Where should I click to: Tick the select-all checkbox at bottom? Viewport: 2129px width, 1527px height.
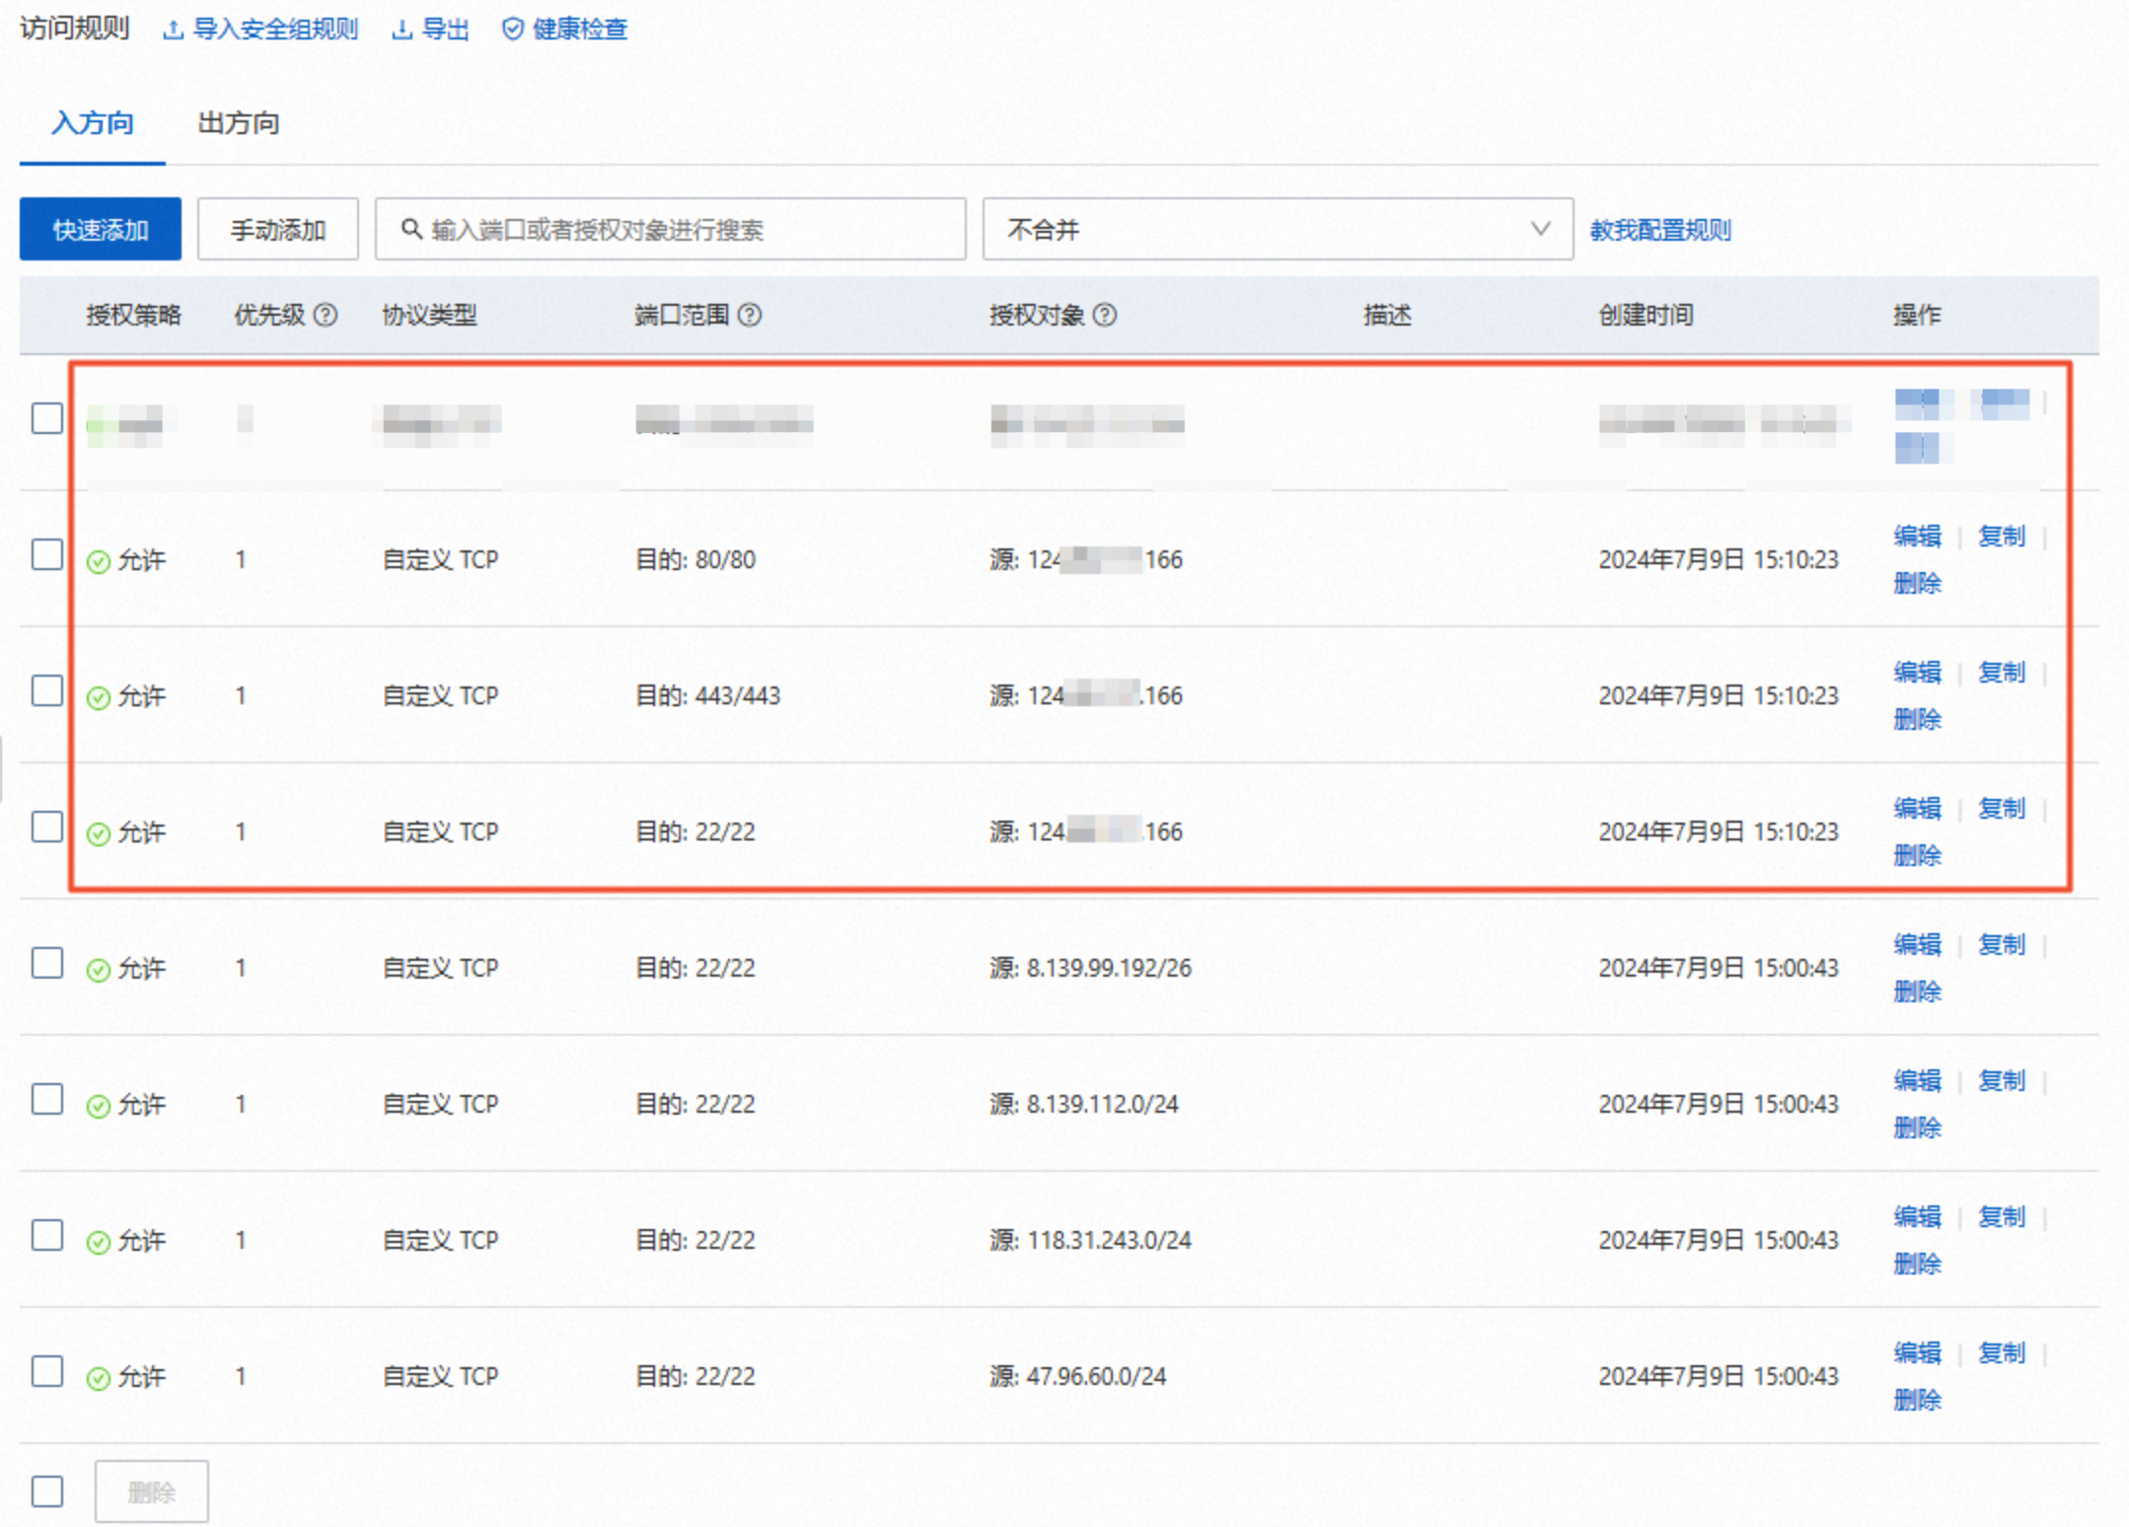pyautogui.click(x=47, y=1491)
